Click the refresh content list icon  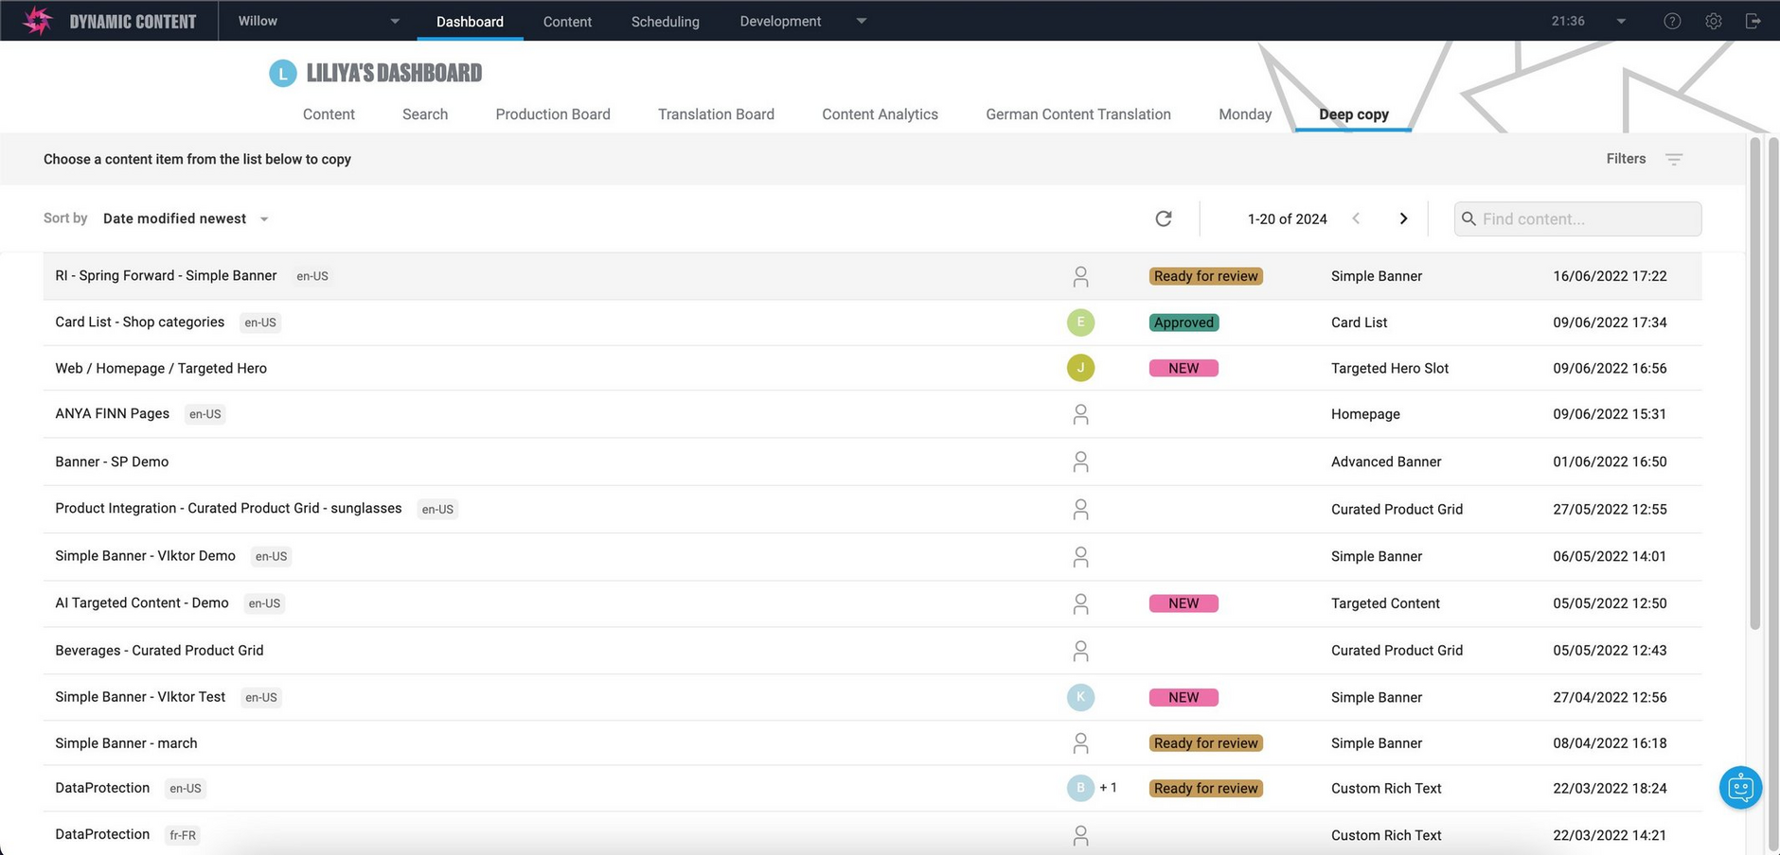1164,218
